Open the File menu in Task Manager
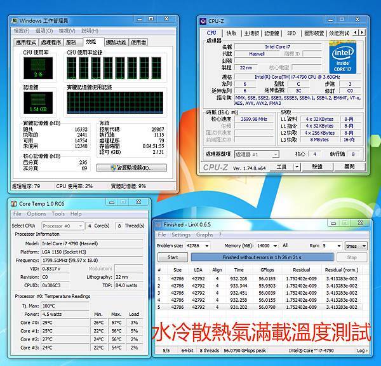Screen dimensions: 381x366 (22, 31)
